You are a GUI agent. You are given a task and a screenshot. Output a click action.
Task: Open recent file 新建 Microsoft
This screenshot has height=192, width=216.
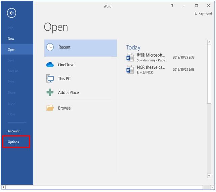[151, 55]
